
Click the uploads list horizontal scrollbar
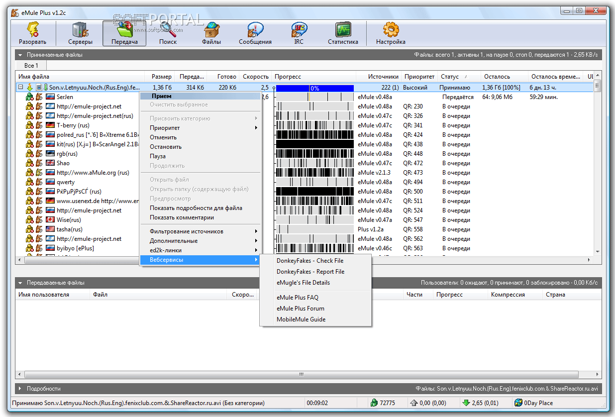click(301, 375)
